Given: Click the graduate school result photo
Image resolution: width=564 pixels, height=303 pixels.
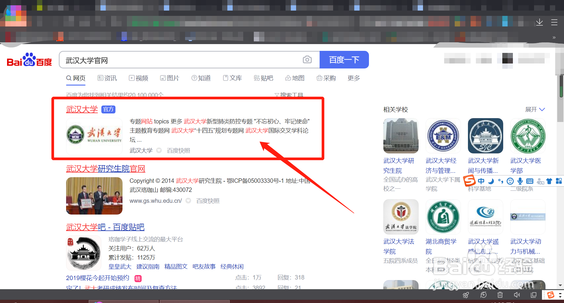Looking at the screenshot, I should (x=94, y=196).
